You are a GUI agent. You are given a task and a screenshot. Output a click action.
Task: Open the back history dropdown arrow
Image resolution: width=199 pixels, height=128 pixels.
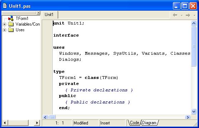pos(181,15)
